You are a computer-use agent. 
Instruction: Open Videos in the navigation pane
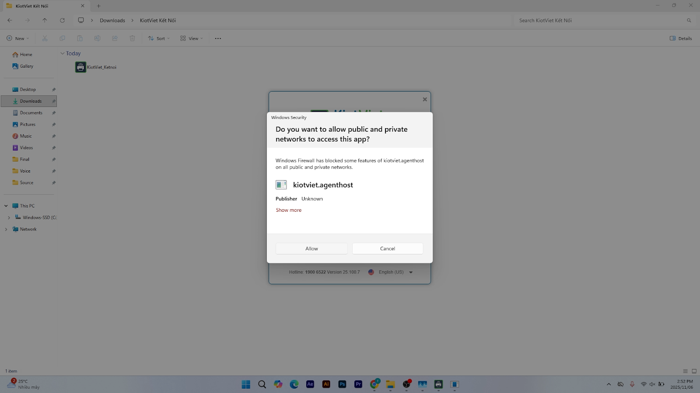29,148
